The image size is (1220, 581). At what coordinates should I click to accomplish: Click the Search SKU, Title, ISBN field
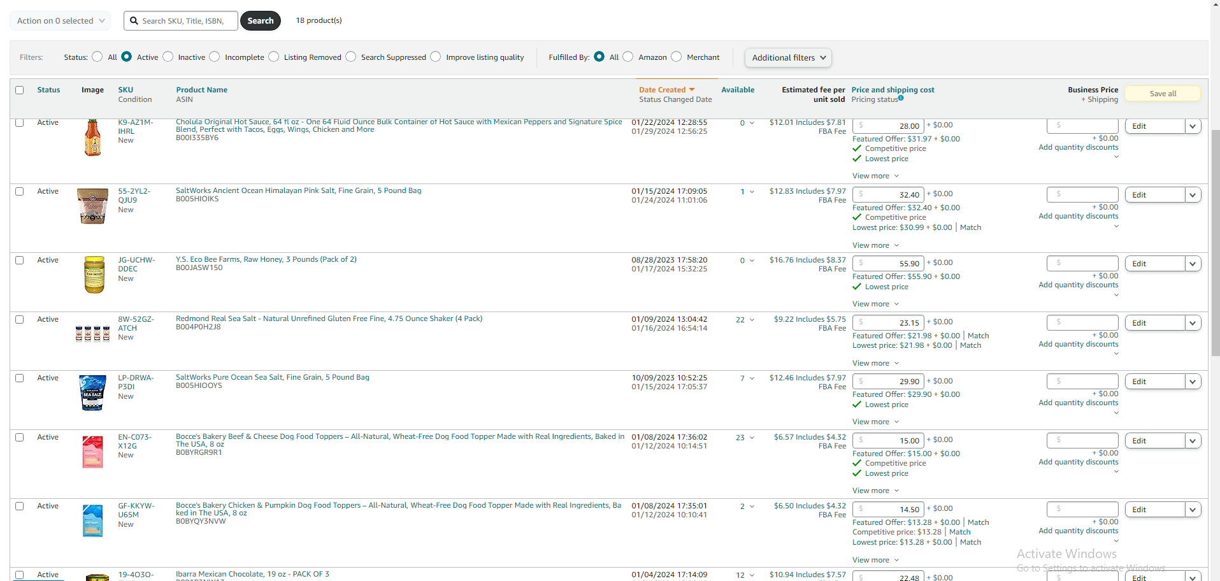coord(181,21)
